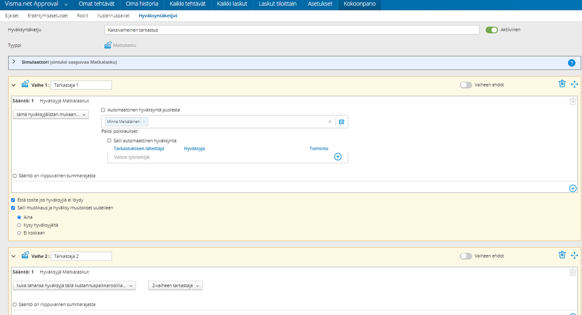Click the move arrows icon for Vaihe 2
The width and height of the screenshot is (582, 315).
pos(574,255)
